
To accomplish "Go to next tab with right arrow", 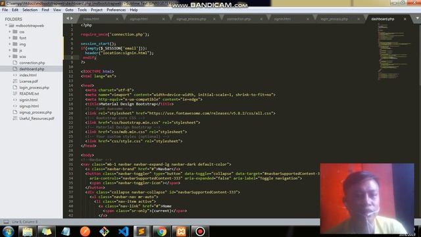I will click(x=72, y=18).
